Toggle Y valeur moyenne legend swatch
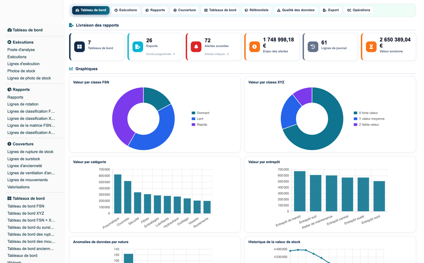 tap(355, 119)
